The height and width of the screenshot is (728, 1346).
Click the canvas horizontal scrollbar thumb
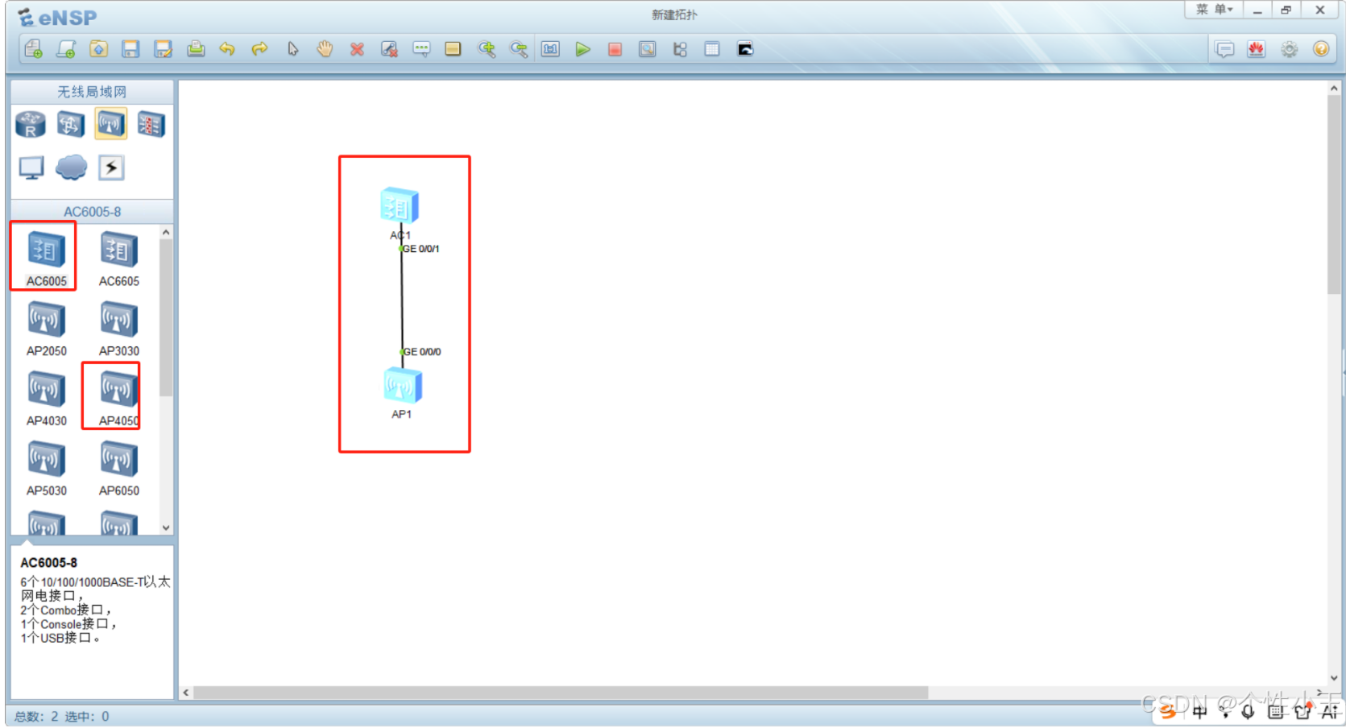(561, 693)
